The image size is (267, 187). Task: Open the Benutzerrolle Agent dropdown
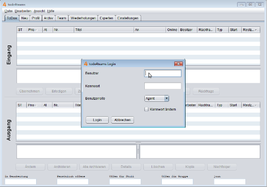pyautogui.click(x=157, y=99)
